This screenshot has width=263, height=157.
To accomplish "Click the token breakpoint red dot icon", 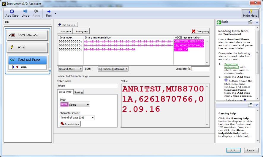I will 17,67.
